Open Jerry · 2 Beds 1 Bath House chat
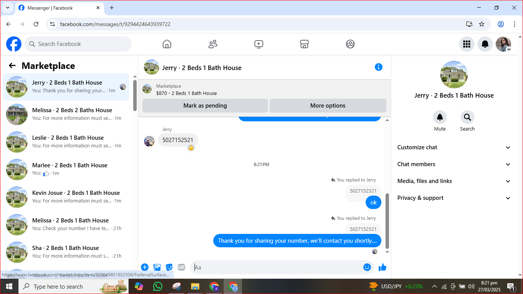 pyautogui.click(x=66, y=87)
